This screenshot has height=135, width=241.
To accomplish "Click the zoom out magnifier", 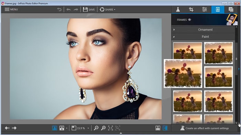I will point(96,128).
